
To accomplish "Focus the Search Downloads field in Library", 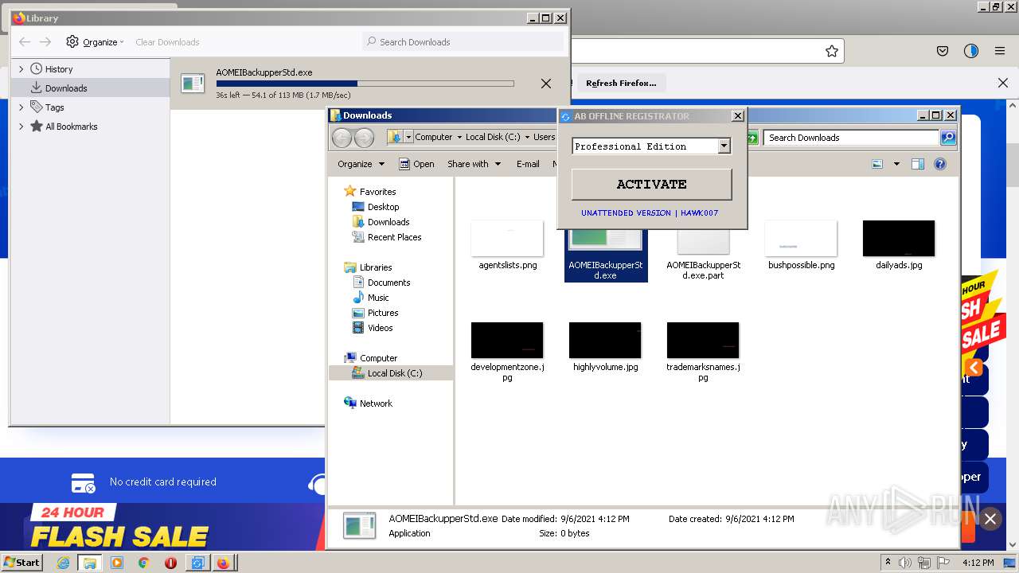I will [x=464, y=42].
